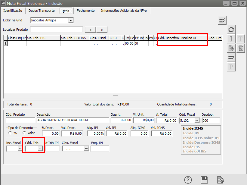Viewport: 247px width, 185px height.
Task: Click the Localizar Produto search field
Action: point(56,30)
